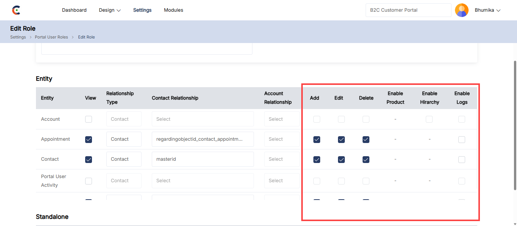The image size is (517, 226).
Task: Click the B2C Customer Portal field
Action: (x=408, y=10)
